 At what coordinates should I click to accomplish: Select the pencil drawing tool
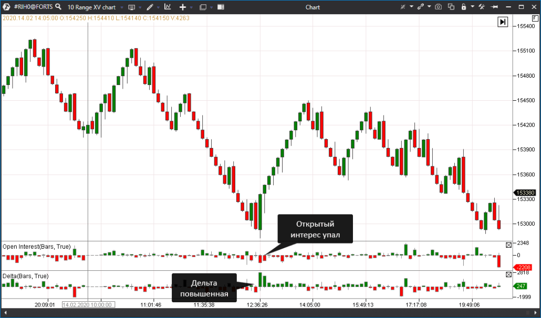click(x=150, y=7)
